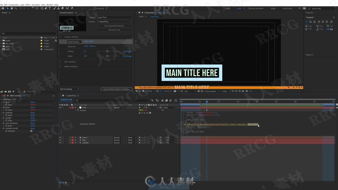
Task: Hide the subtitle layer eye
Action: (x=60, y=143)
